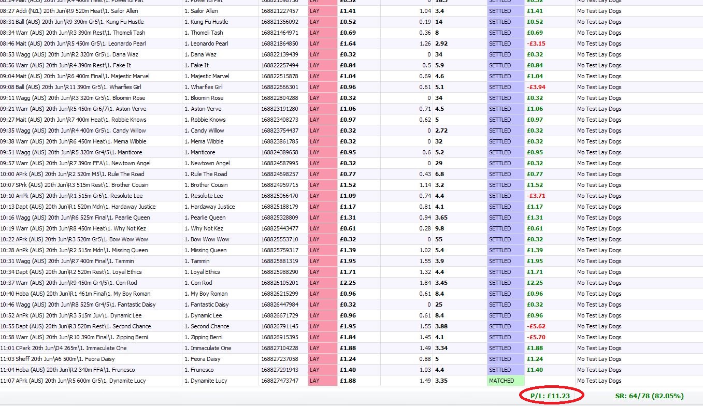Viewport: 703px width, 406px height.
Task: Click the LAY cell in Dynamic Lee row
Action: (323, 315)
